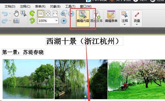The image size is (165, 101).
Task: Select the willow canal photo
Action: pos(81,79)
